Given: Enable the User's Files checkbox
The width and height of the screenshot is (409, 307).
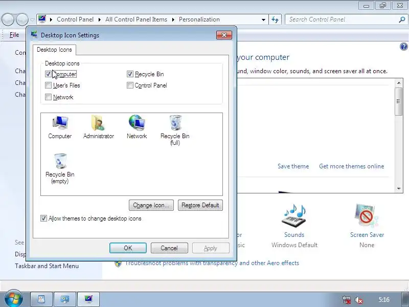Looking at the screenshot, I should point(48,85).
